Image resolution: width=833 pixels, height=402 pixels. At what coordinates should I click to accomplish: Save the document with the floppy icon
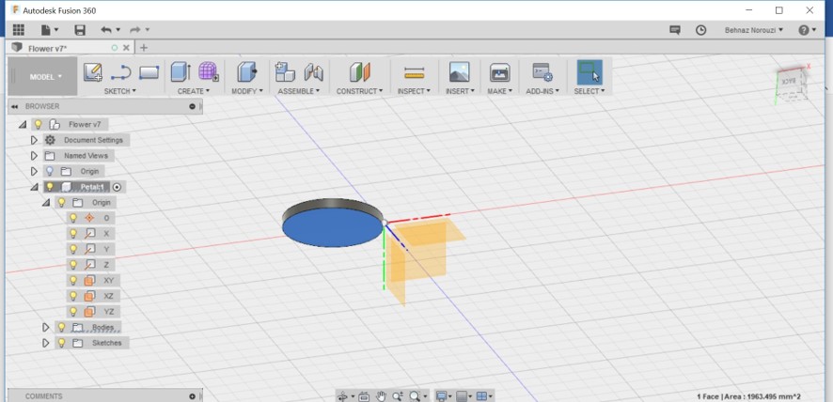click(80, 30)
